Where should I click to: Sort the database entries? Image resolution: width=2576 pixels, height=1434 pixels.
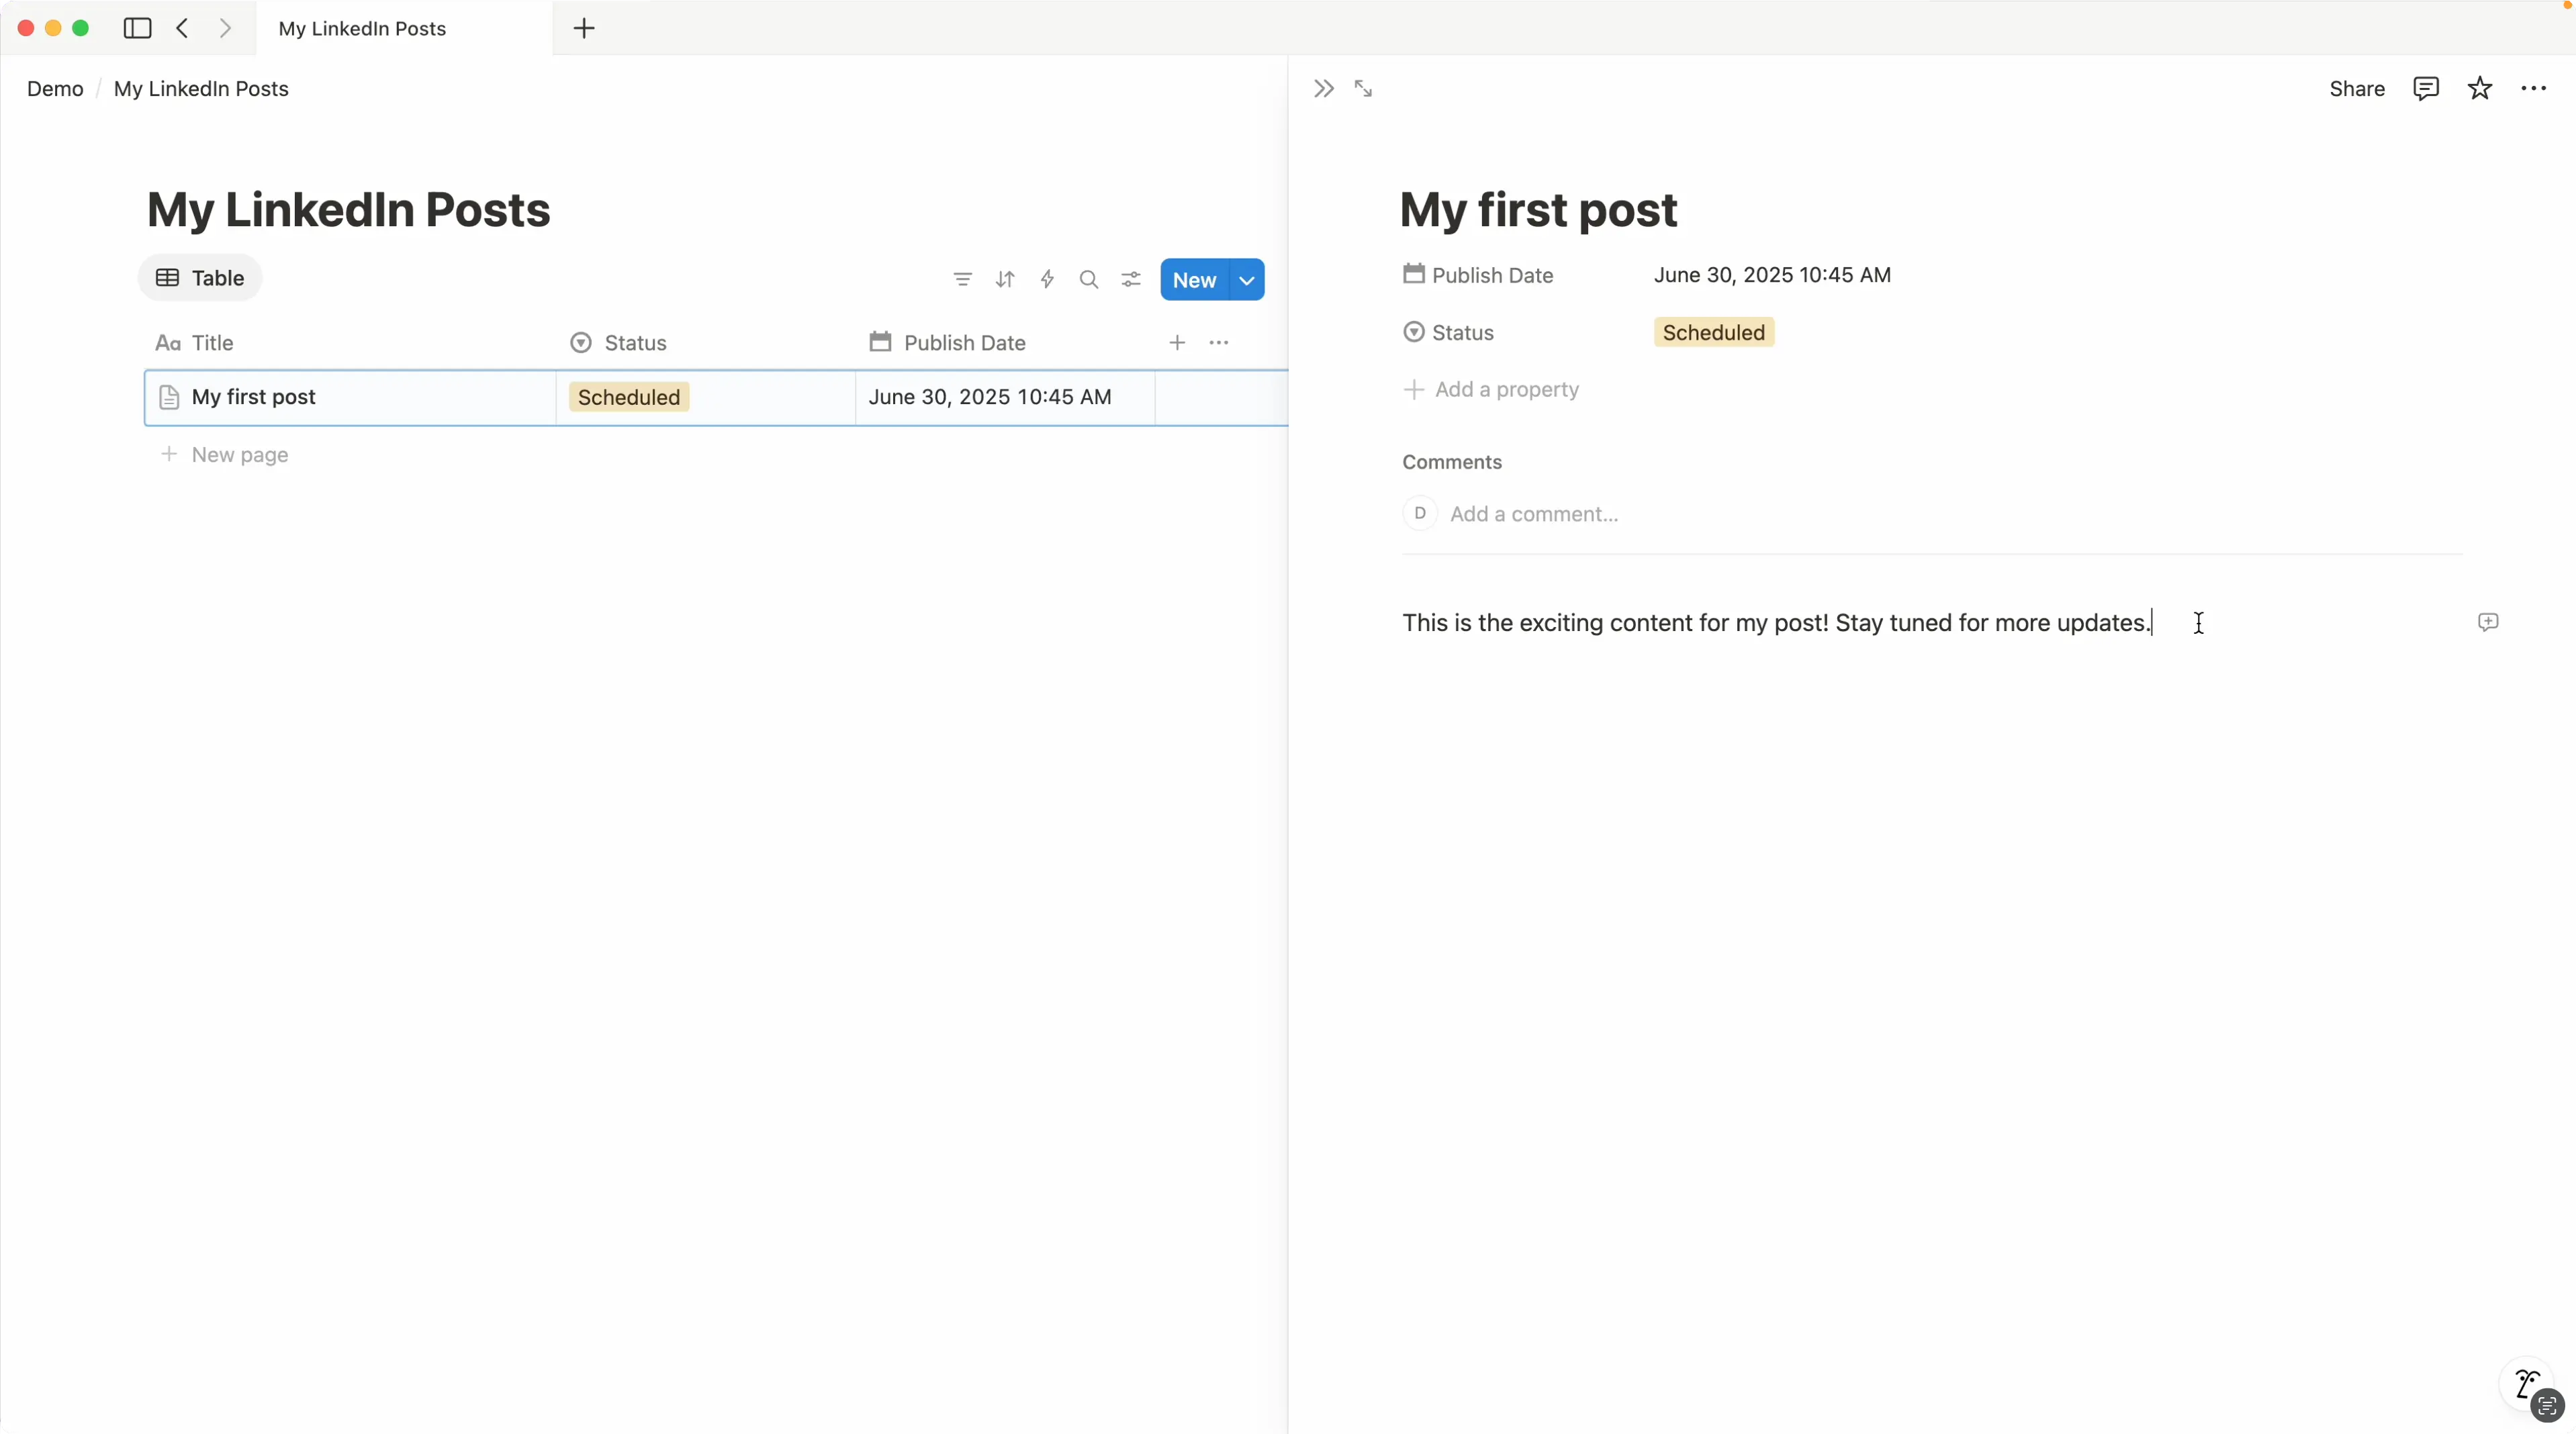pyautogui.click(x=1004, y=280)
